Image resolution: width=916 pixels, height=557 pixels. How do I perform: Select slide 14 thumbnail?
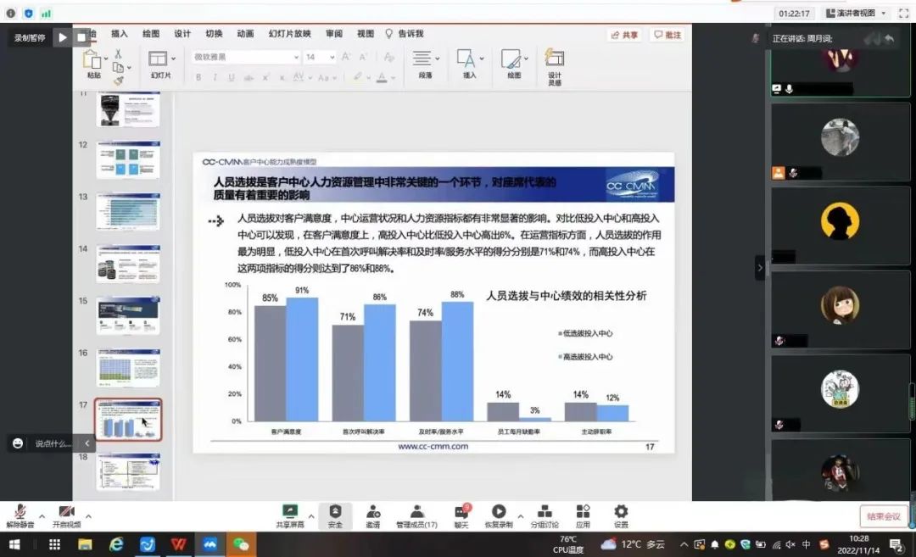pyautogui.click(x=128, y=264)
